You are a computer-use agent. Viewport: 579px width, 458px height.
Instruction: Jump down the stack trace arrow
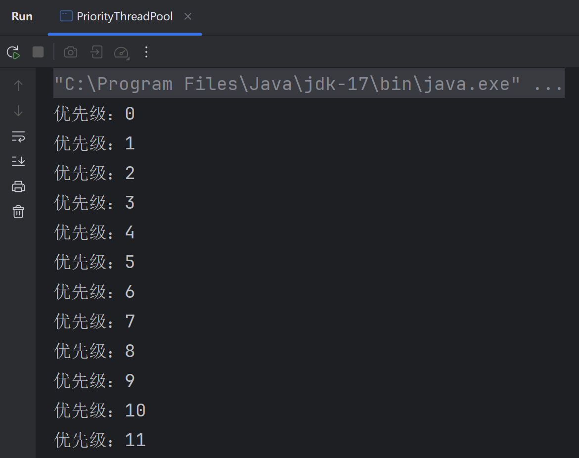18,111
